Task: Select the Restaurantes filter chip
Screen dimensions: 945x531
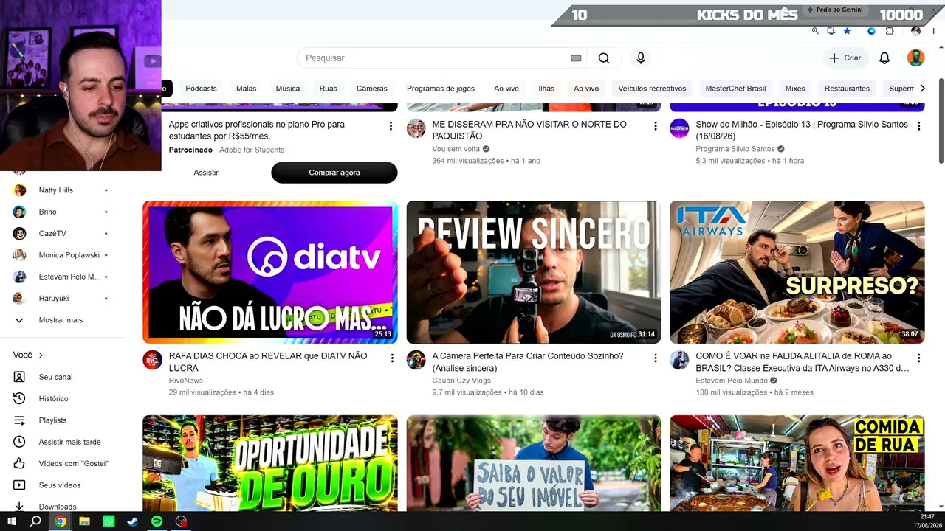Action: click(x=847, y=88)
